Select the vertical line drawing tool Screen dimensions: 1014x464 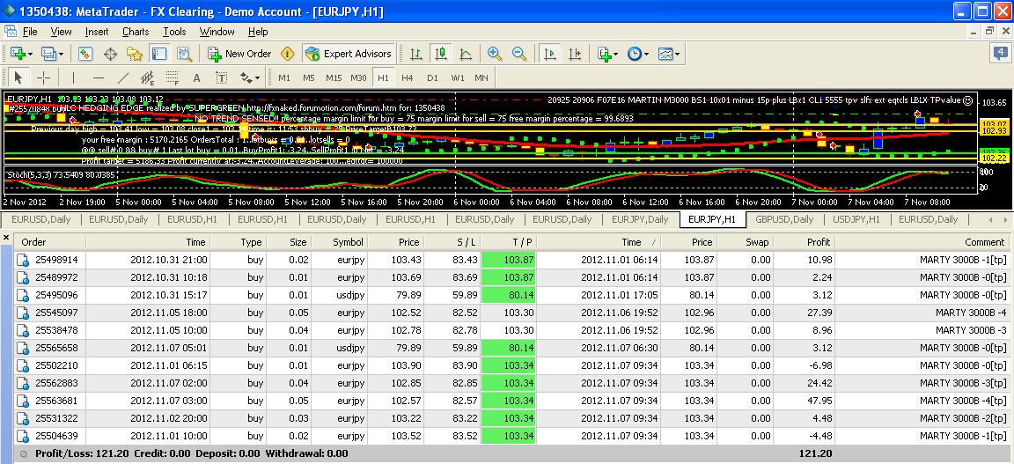click(x=73, y=77)
